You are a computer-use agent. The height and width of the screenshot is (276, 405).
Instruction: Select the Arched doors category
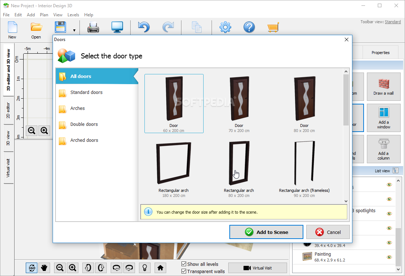[97, 140]
